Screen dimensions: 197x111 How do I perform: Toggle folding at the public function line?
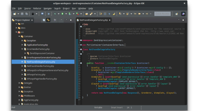click(x=81, y=63)
